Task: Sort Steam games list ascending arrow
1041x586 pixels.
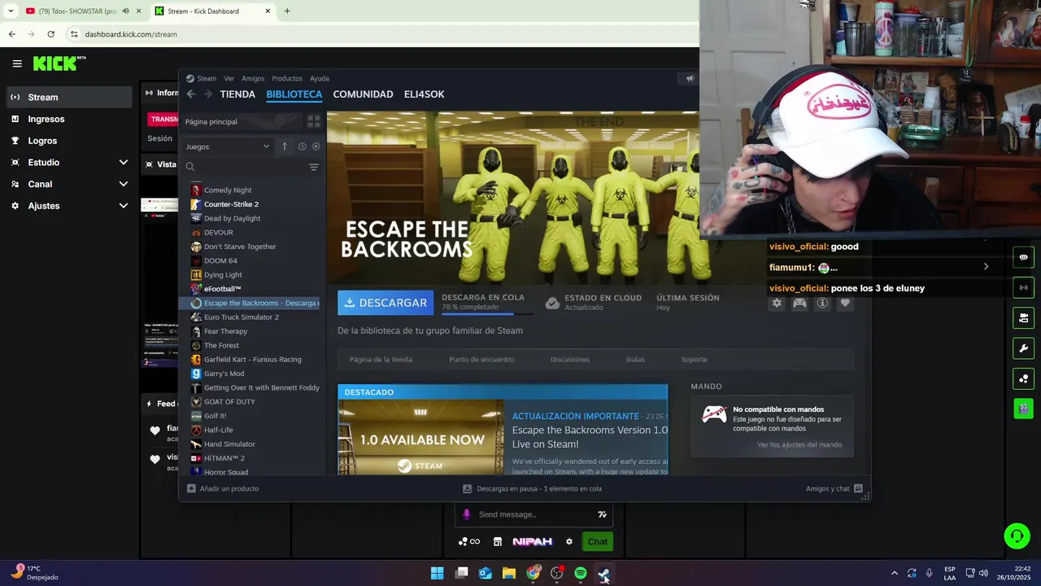Action: click(284, 146)
